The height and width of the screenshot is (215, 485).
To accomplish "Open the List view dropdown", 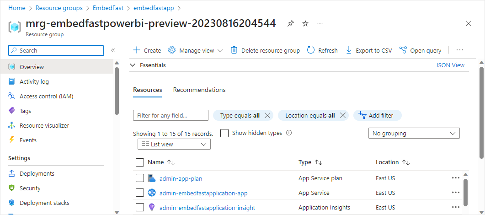I will [x=174, y=144].
